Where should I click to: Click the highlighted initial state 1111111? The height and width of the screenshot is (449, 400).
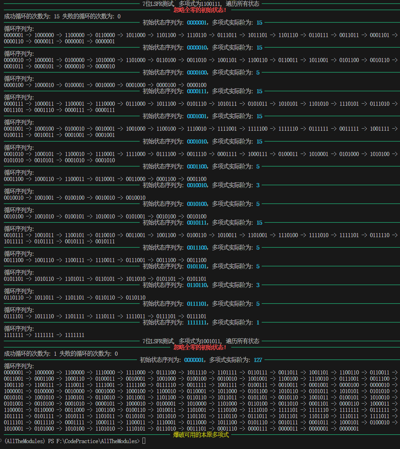pyautogui.click(x=197, y=322)
